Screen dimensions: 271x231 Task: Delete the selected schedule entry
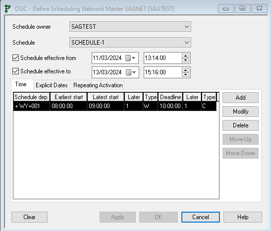240,125
